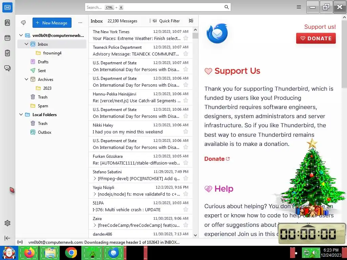Screen dimensions: 347x260
Task: Open folder pane options ellipsis
Action: (80, 23)
